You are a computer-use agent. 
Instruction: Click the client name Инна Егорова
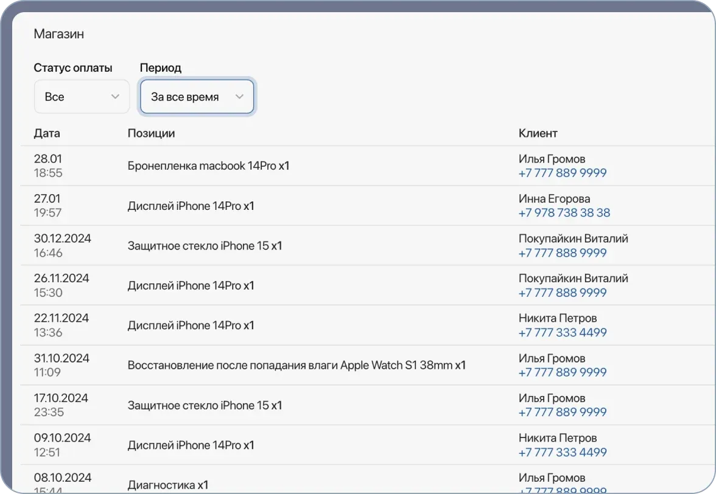click(554, 199)
